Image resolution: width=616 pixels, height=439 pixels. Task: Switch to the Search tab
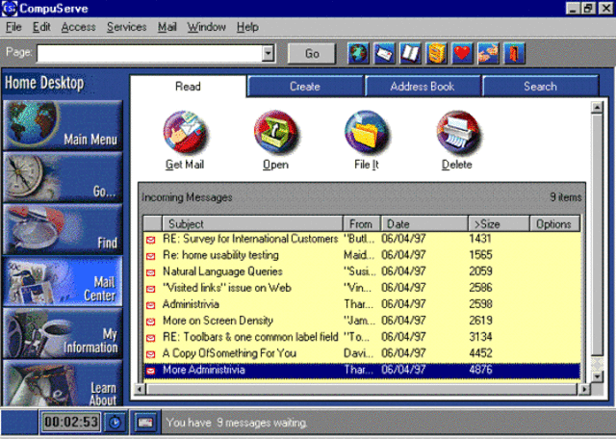(x=540, y=86)
